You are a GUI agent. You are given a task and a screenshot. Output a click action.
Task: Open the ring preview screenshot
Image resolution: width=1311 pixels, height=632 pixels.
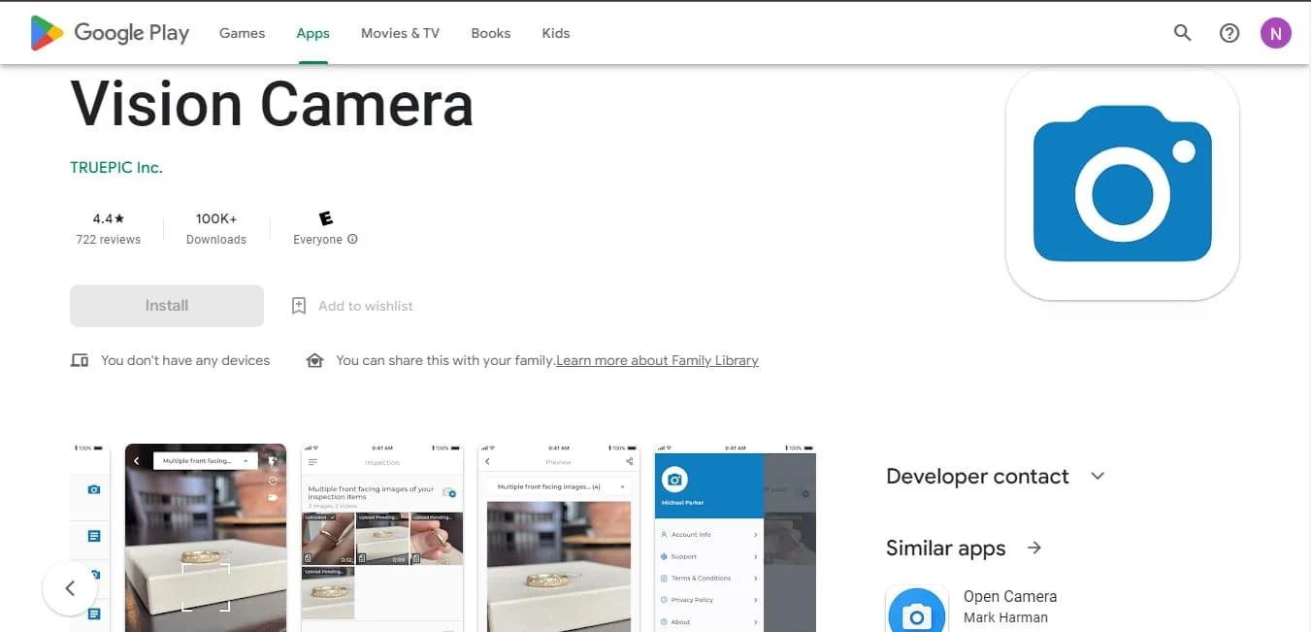559,538
